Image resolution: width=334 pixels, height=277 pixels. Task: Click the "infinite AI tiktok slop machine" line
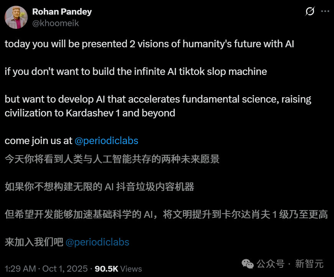[136, 71]
